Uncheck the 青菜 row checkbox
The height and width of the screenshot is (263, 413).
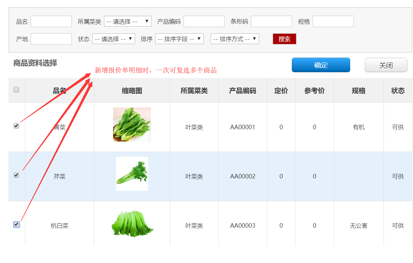point(17,126)
